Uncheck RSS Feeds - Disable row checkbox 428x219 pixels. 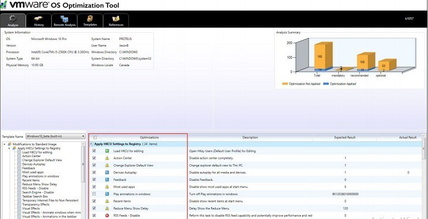(94, 215)
